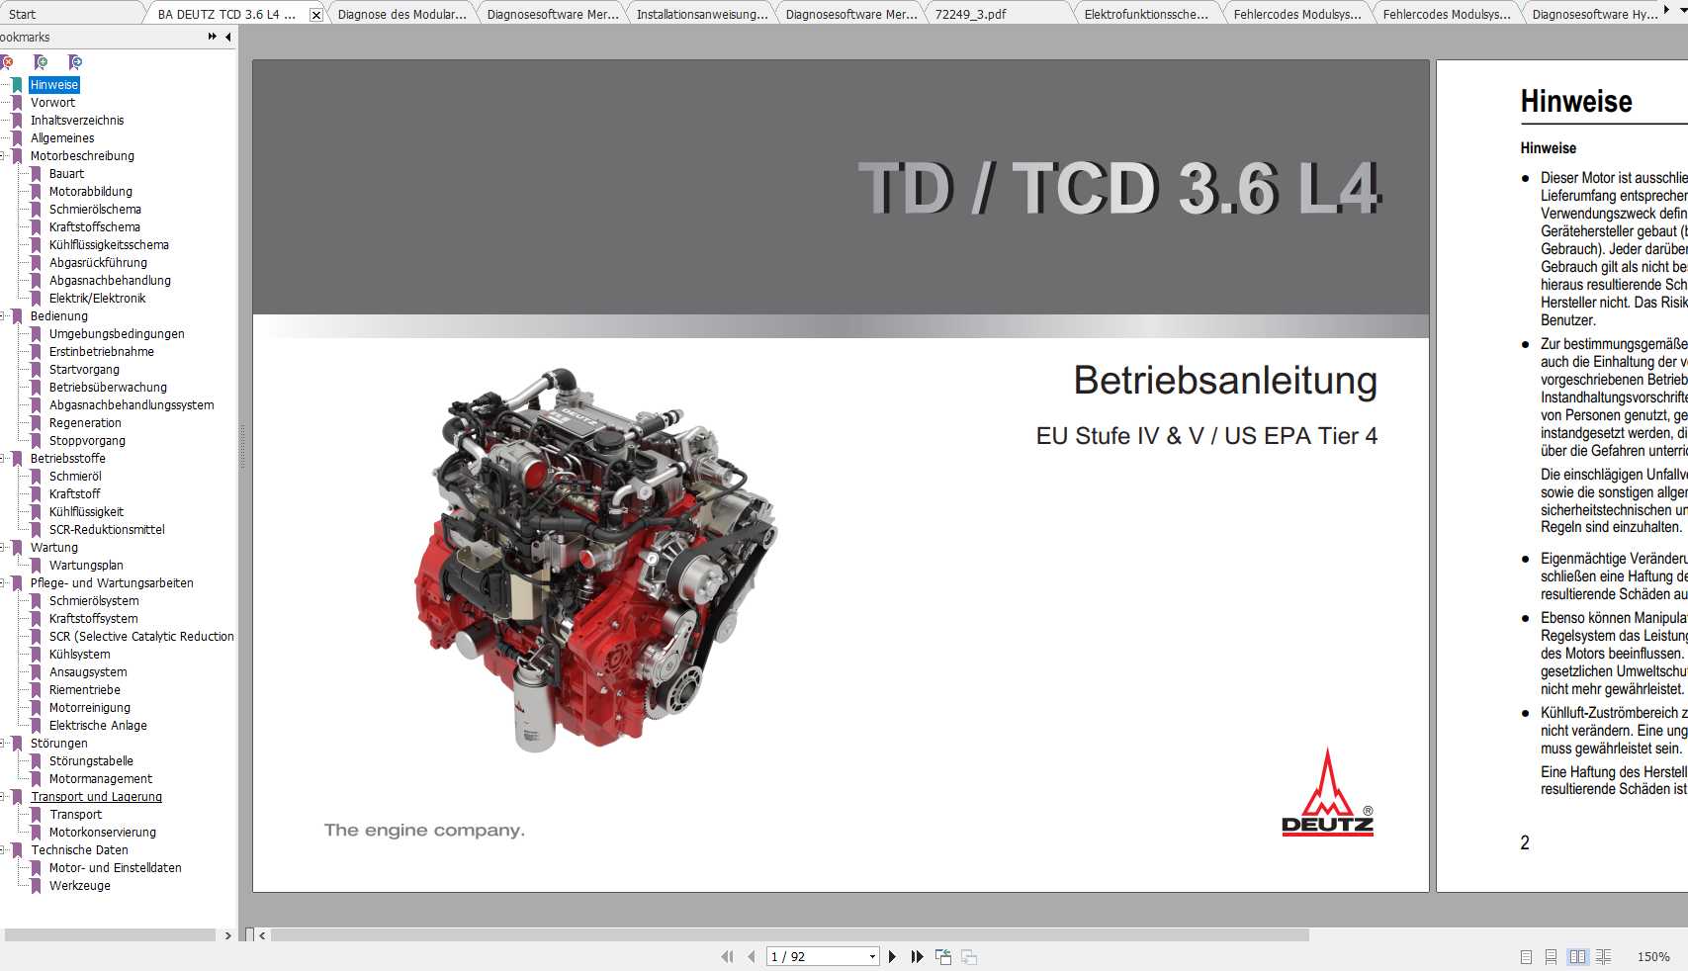Click the bookmark icon beside Allgemeines
This screenshot has height=971, width=1688.
click(x=17, y=138)
